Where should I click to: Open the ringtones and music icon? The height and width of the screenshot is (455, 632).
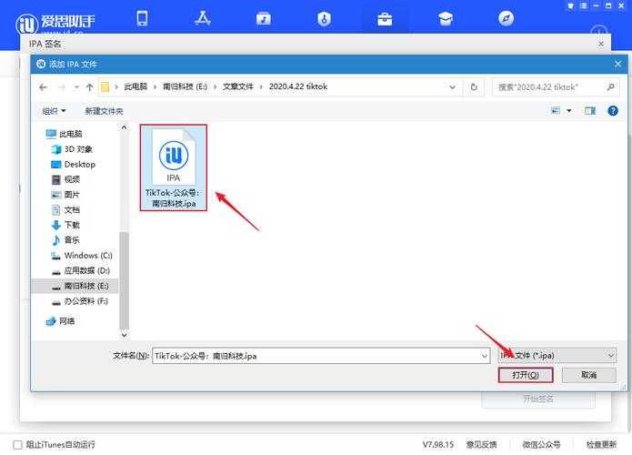point(263,18)
